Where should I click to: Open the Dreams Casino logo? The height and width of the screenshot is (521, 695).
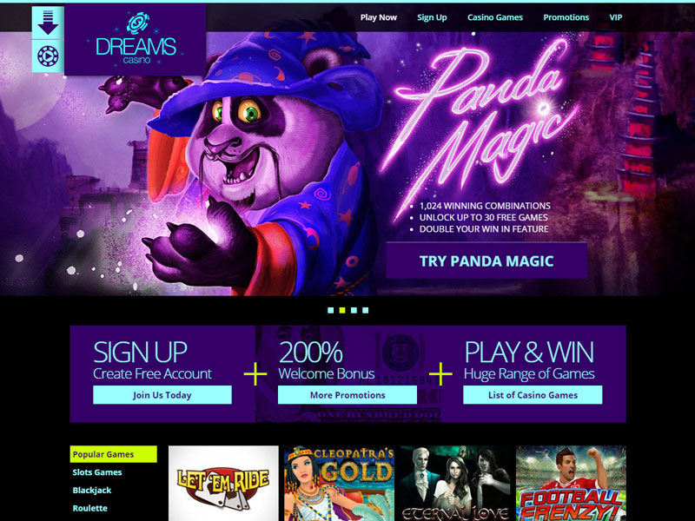coord(136,39)
